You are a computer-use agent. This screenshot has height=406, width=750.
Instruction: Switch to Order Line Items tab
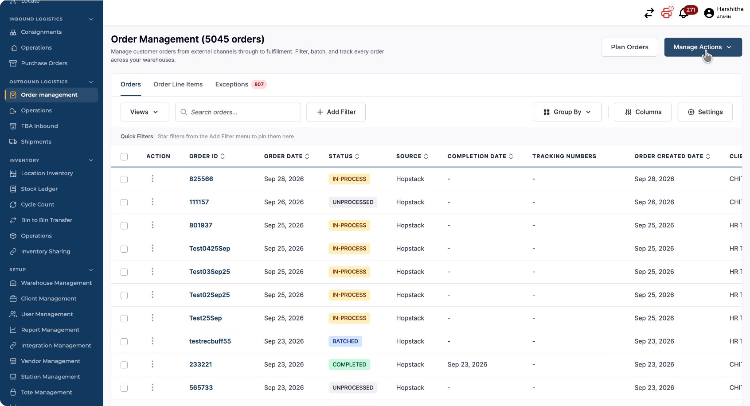click(178, 84)
